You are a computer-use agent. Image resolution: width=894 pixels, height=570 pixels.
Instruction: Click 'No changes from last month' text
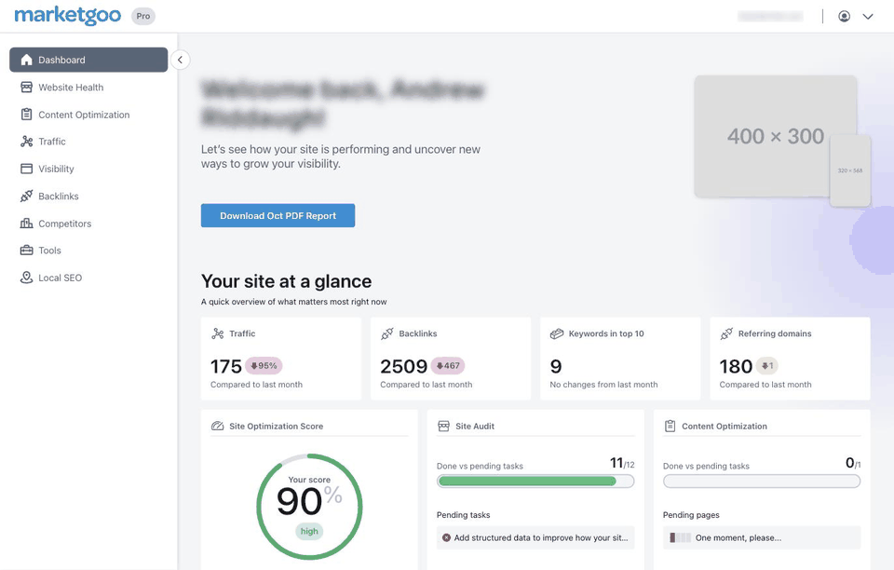(603, 385)
